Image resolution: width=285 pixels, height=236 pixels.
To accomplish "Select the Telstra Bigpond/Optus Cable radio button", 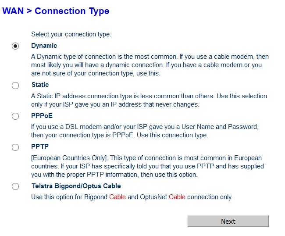I will coord(15,186).
